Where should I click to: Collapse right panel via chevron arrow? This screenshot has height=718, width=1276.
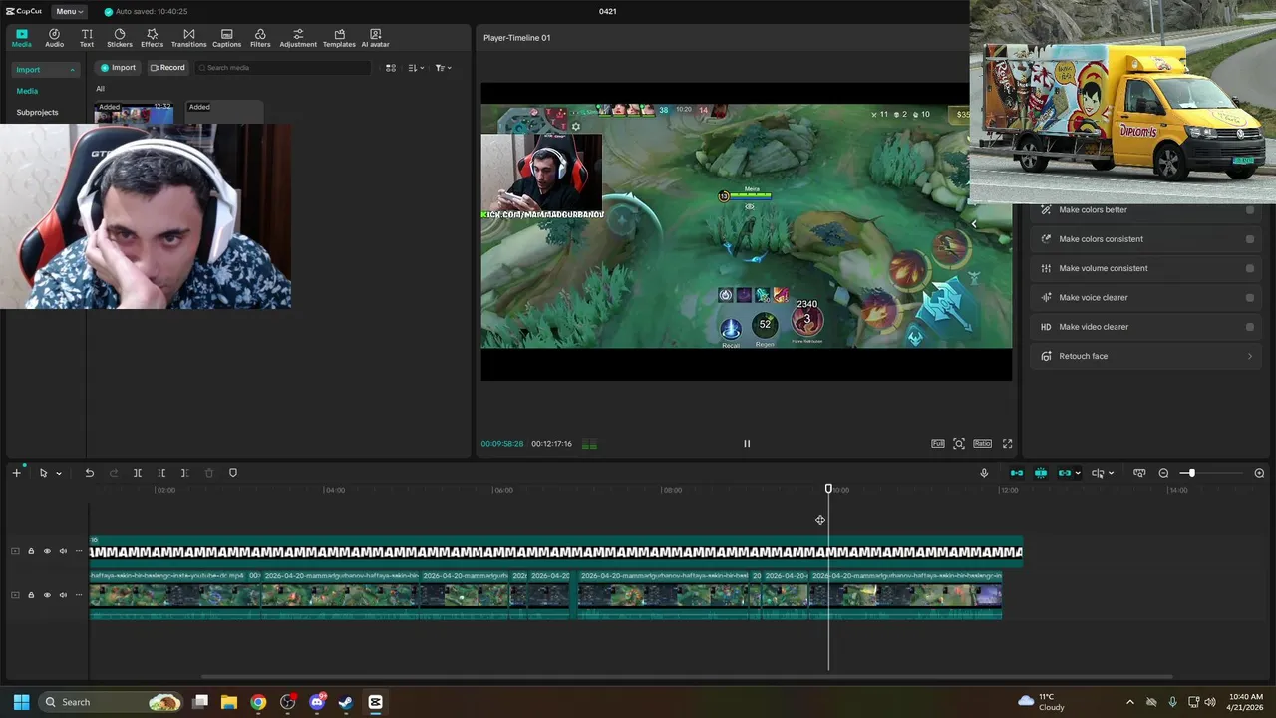[974, 224]
